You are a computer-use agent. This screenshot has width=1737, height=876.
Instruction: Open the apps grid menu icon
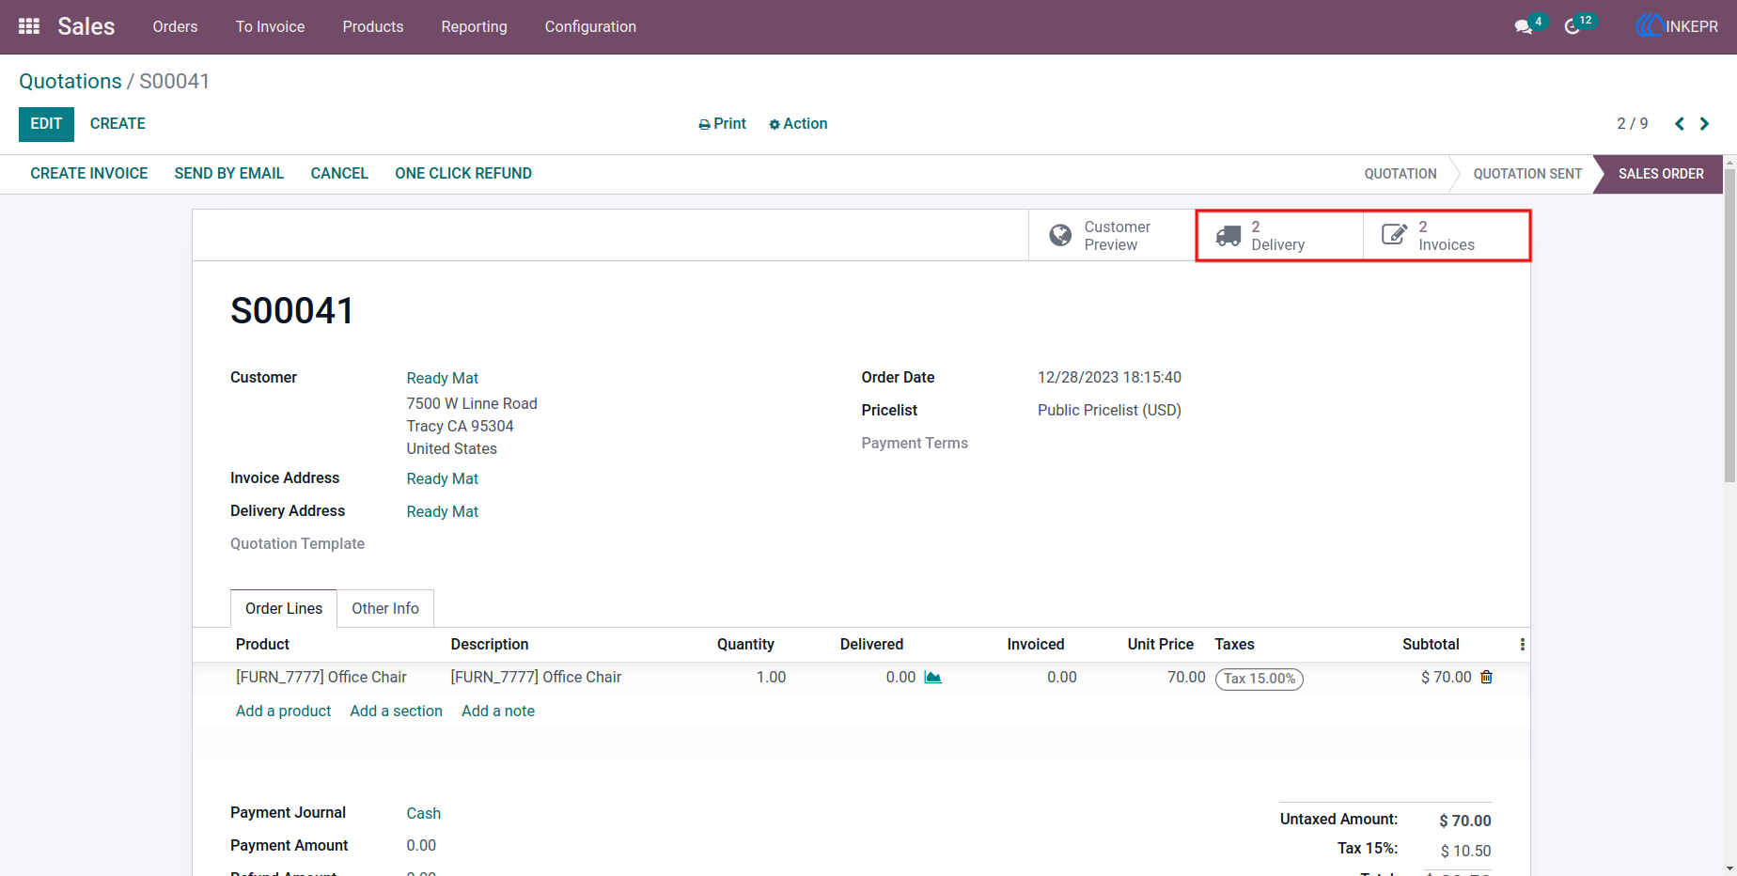29,26
